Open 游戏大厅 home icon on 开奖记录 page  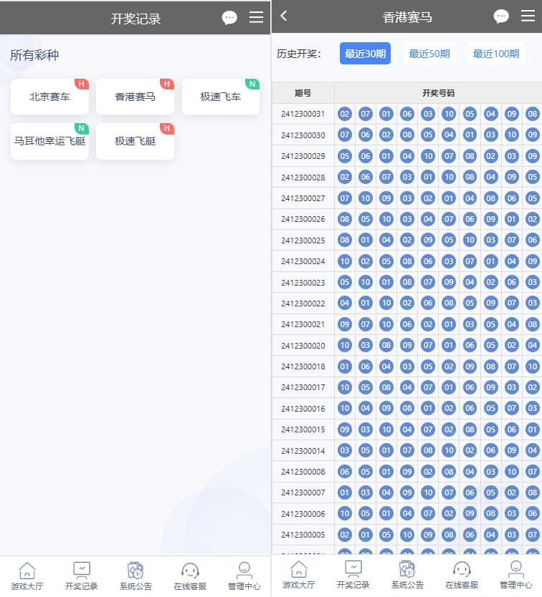pyautogui.click(x=27, y=576)
